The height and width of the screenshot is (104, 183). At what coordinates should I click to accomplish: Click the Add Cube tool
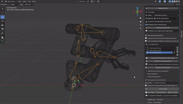pos(3,42)
